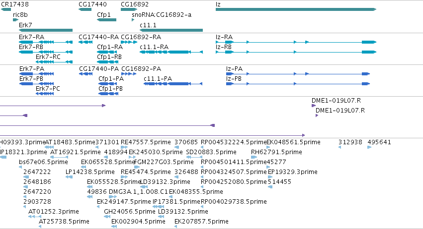Select the RE45474.5prime label

click(x=146, y=172)
